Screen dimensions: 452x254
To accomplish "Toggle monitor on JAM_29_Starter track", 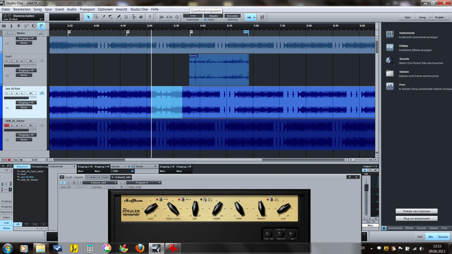I will click(x=22, y=125).
